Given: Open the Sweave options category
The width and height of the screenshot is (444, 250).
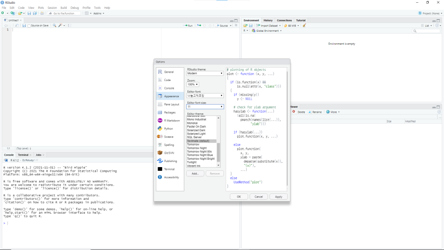Looking at the screenshot, I should [x=170, y=137].
